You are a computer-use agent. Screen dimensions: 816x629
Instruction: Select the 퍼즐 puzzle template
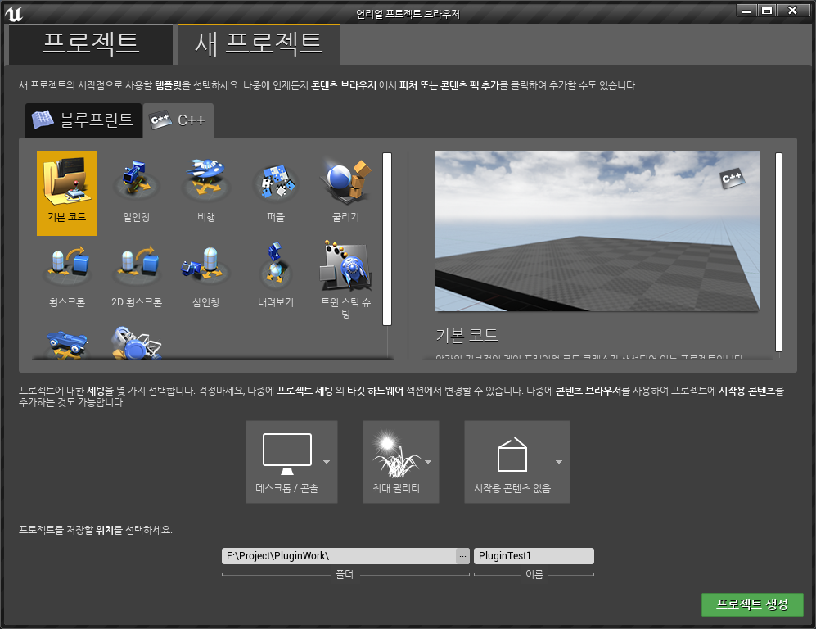point(276,192)
